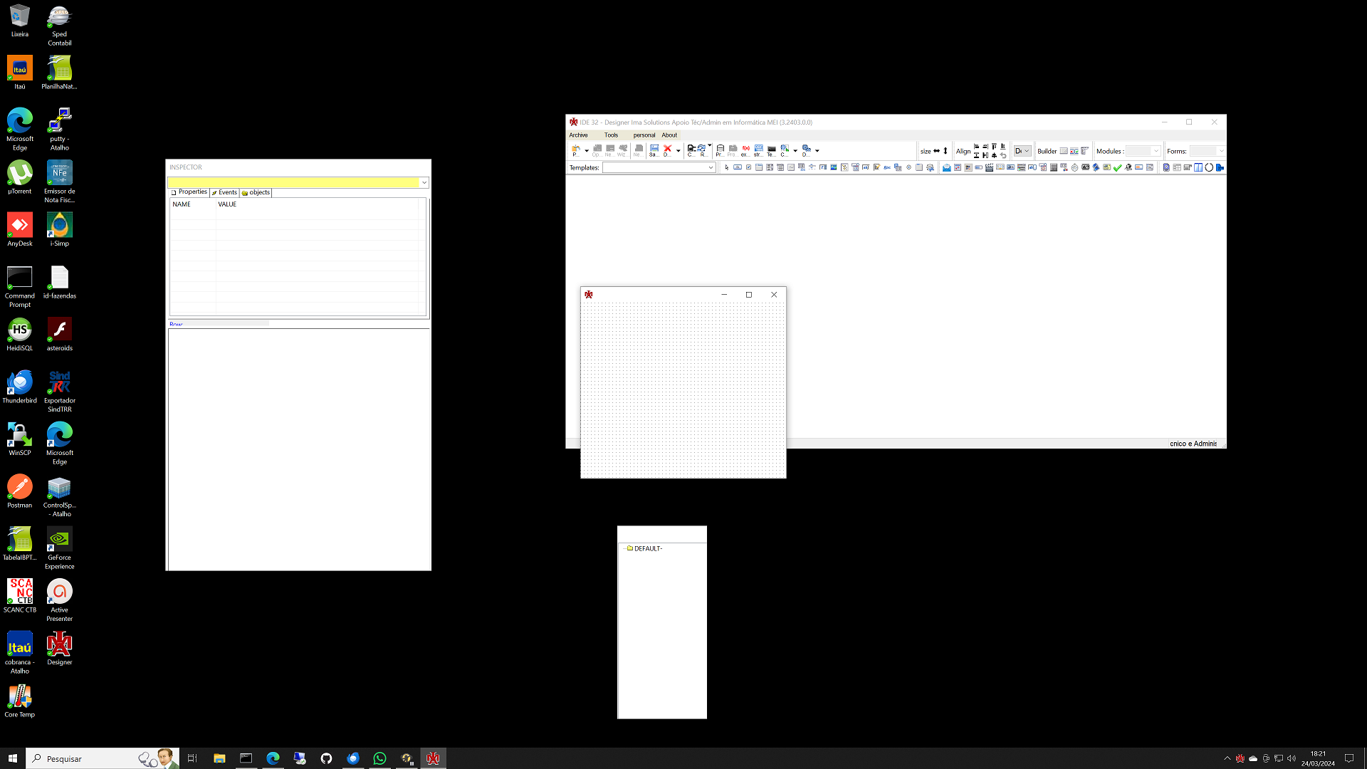1367x769 pixels.
Task: Click the vertical size arrow icon
Action: (x=946, y=151)
